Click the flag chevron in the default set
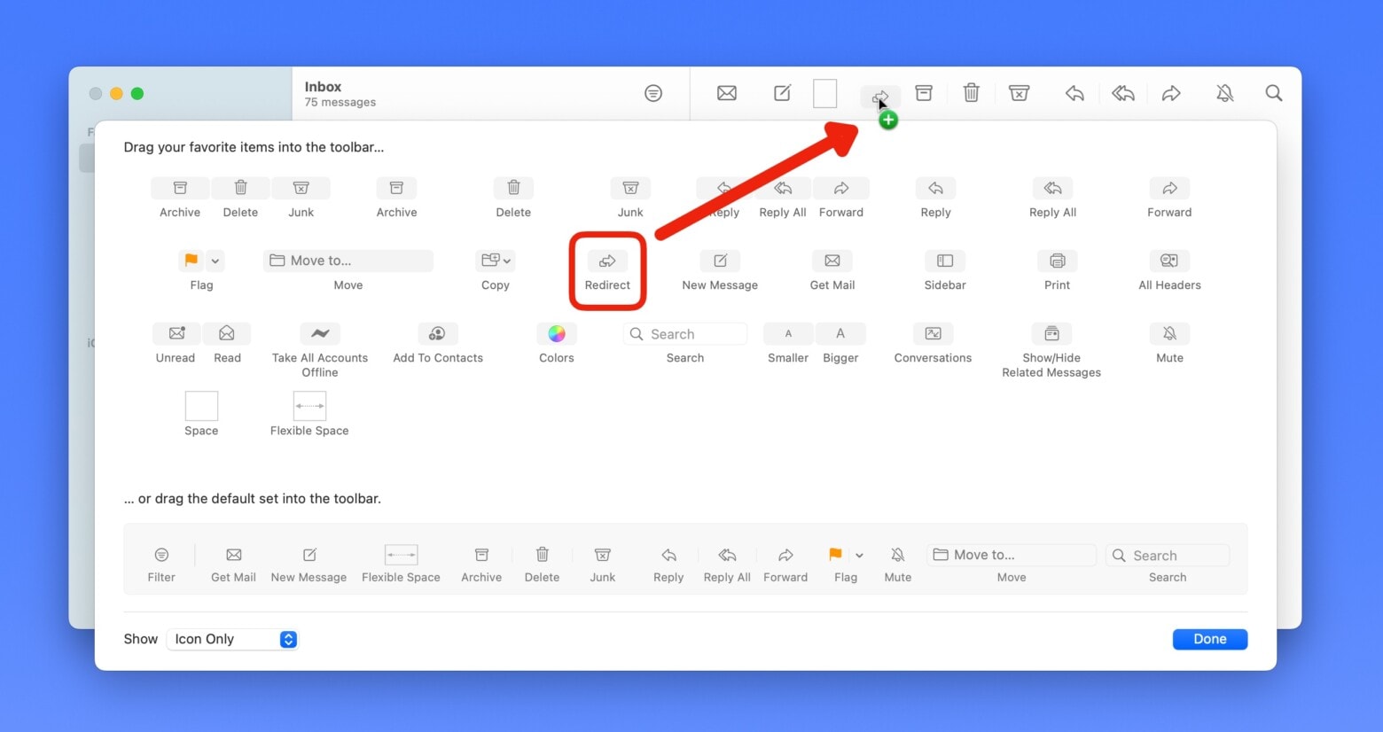 [859, 556]
